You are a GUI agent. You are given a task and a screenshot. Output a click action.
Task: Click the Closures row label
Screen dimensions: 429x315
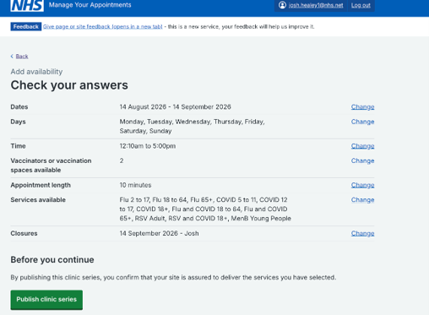point(24,234)
